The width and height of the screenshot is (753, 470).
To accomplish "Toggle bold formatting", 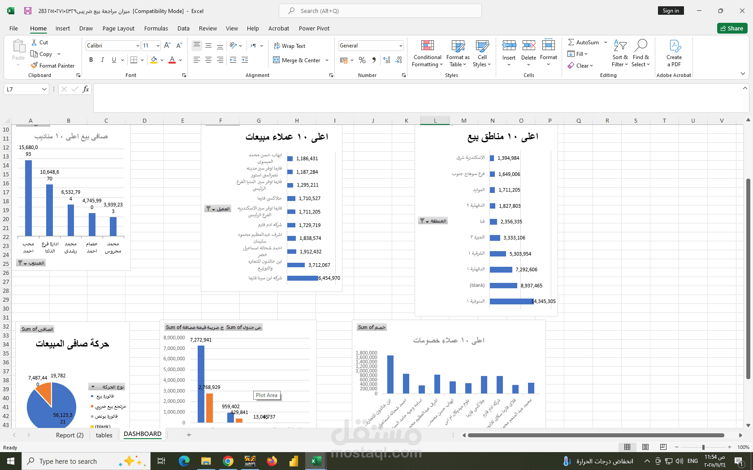I will (x=91, y=60).
